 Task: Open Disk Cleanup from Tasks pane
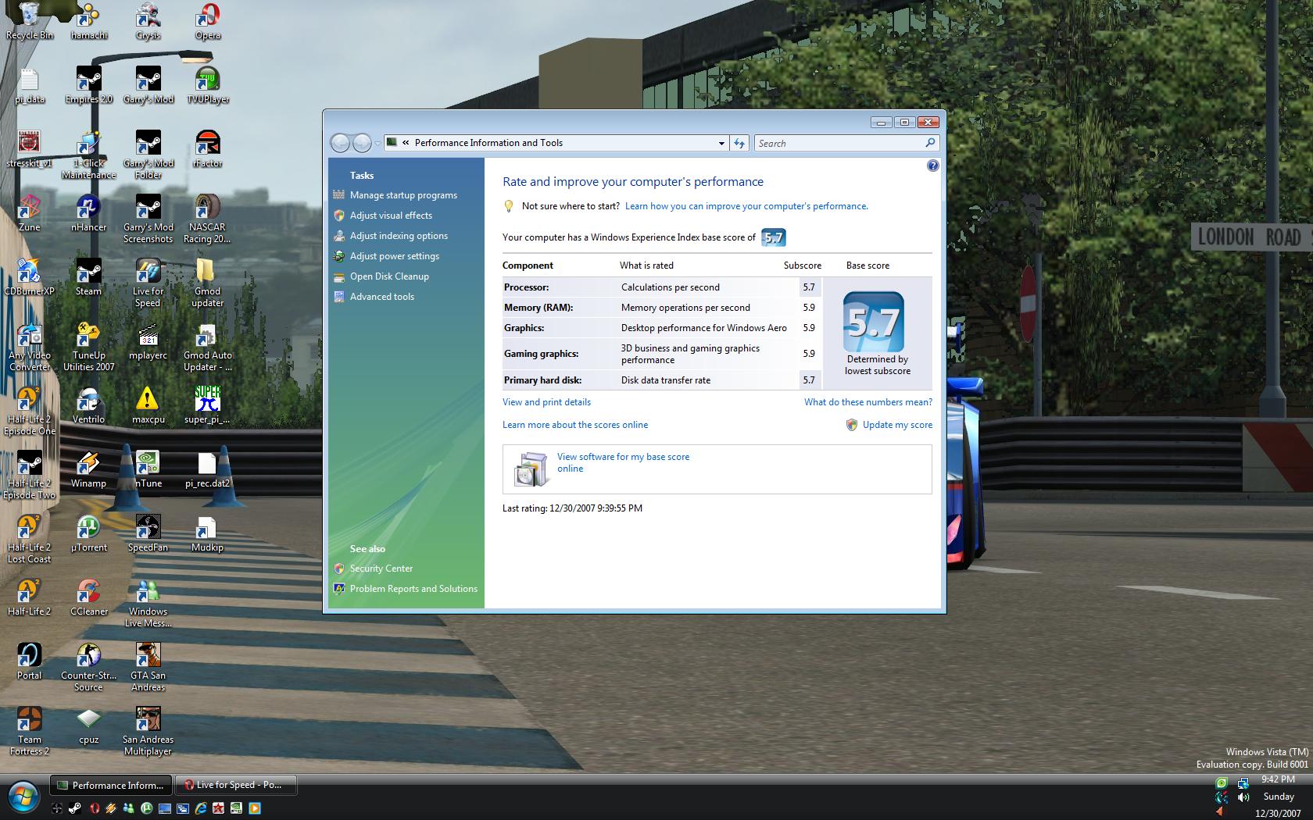(x=389, y=276)
